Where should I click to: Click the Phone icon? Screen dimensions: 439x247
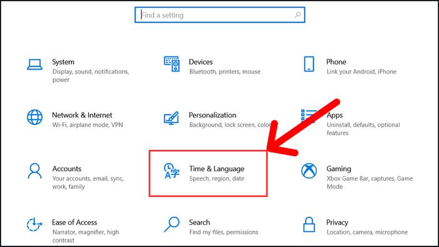click(x=309, y=64)
